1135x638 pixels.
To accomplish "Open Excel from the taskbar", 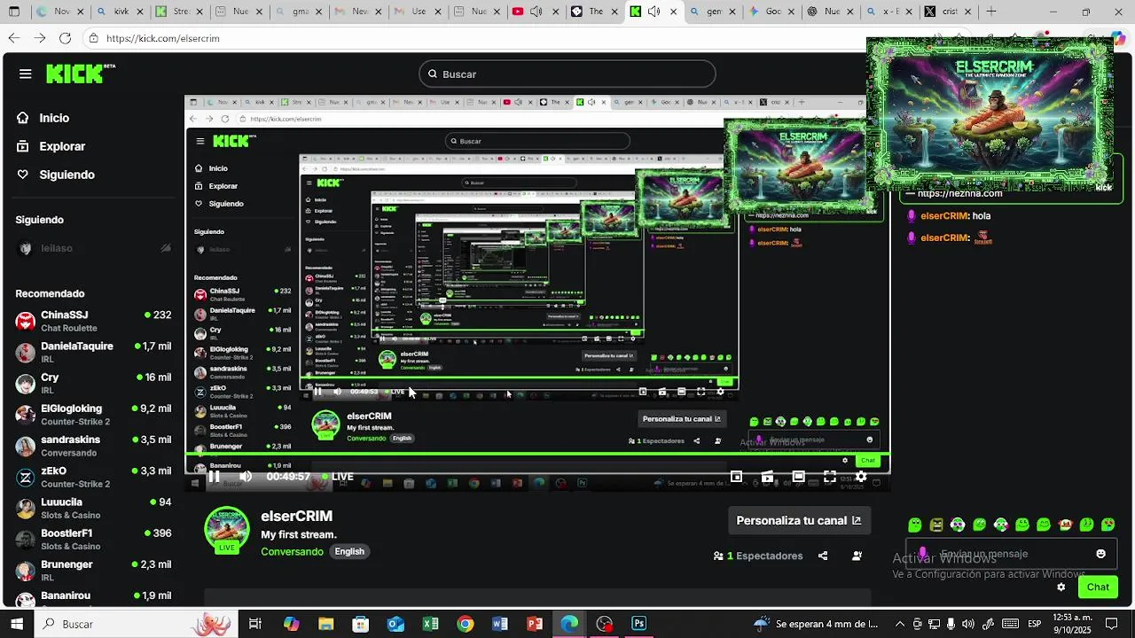I will click(x=430, y=624).
